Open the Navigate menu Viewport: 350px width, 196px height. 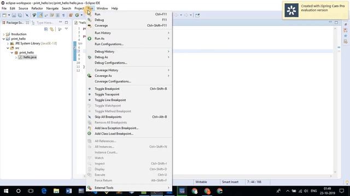[x=52, y=9]
